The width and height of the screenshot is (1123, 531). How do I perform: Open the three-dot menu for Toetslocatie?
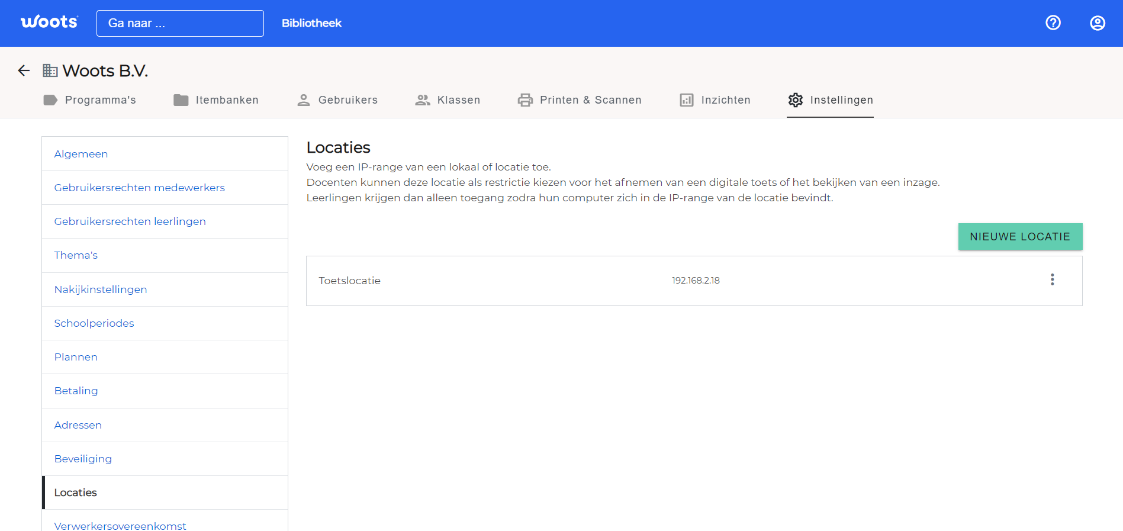1052,279
